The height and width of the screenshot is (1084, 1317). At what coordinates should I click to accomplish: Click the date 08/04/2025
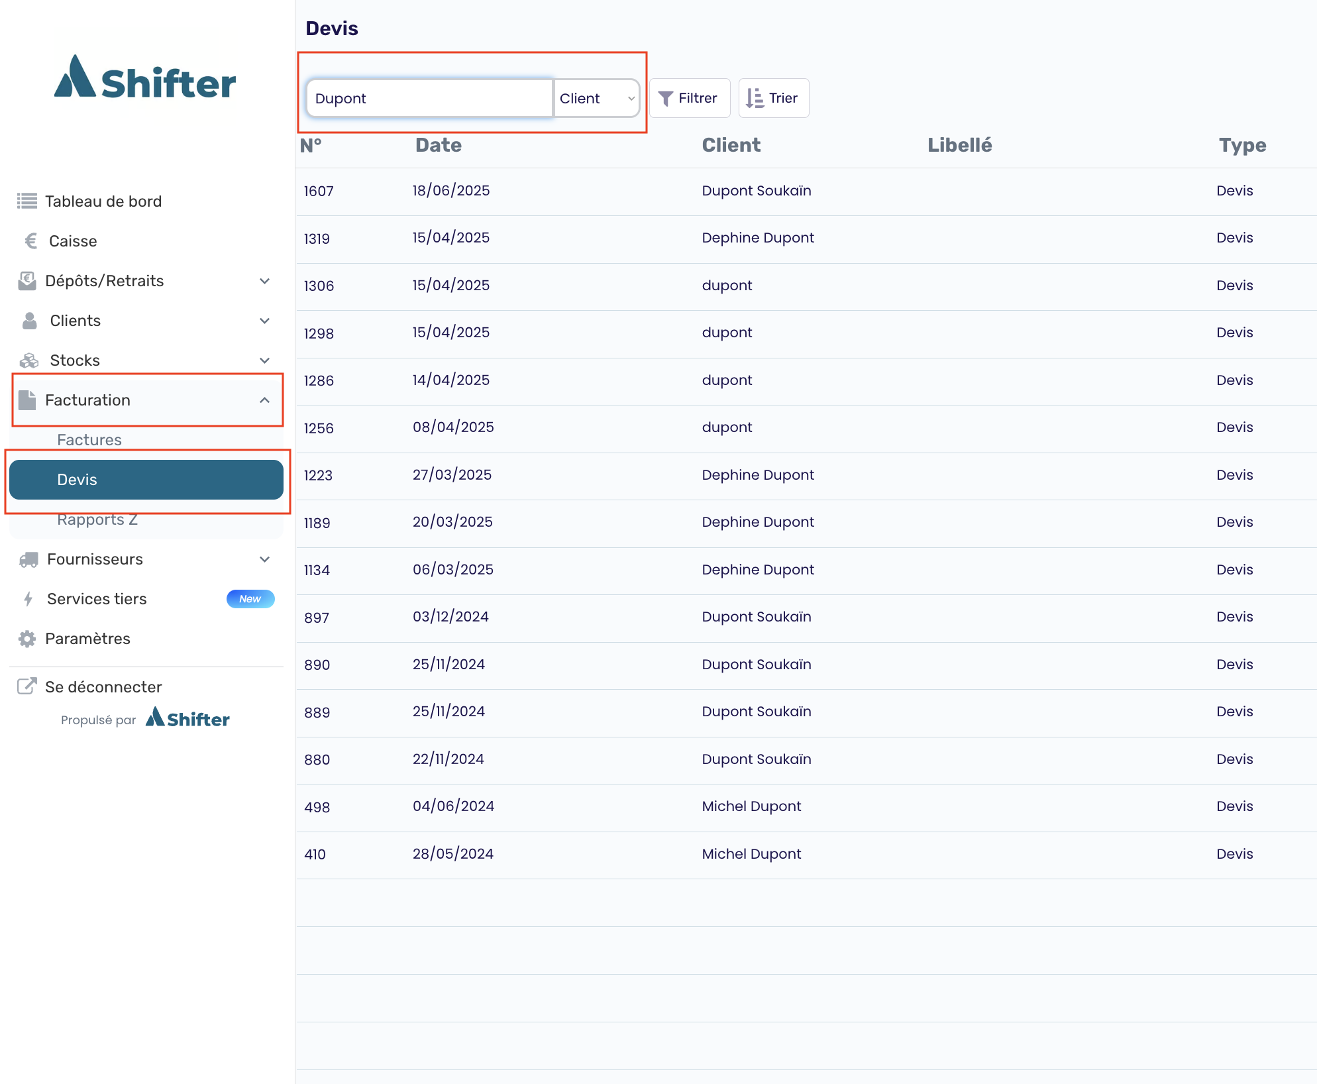453,427
